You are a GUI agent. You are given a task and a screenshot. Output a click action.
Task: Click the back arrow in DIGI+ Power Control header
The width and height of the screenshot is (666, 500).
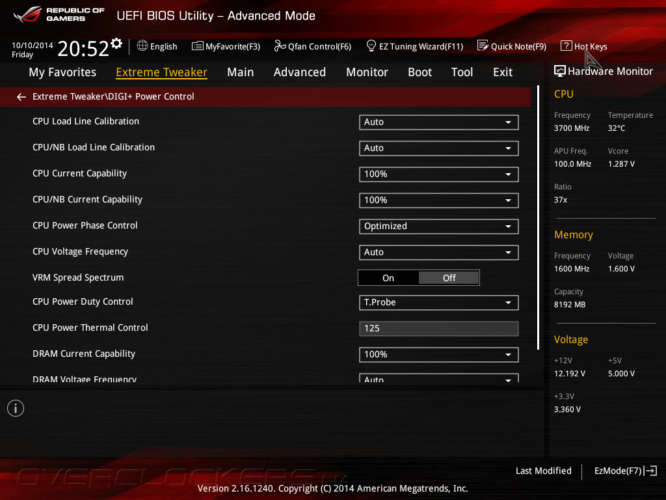point(21,97)
